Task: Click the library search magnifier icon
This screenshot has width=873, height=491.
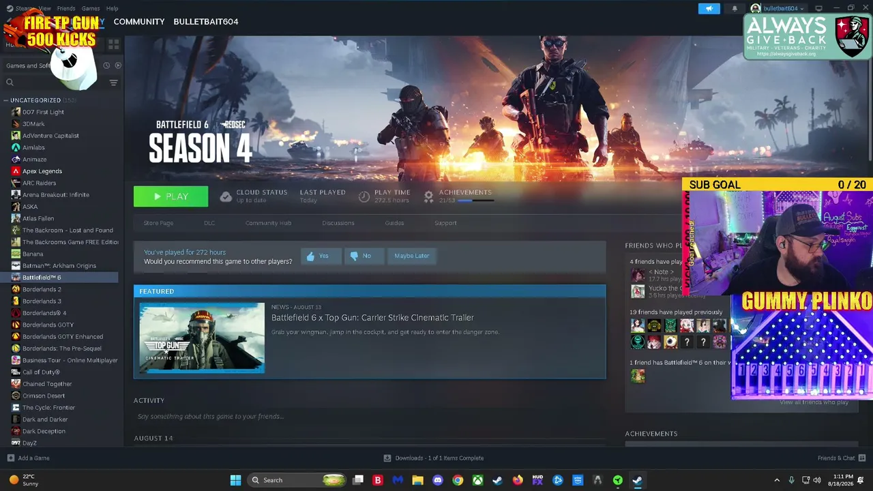Action: pos(10,83)
